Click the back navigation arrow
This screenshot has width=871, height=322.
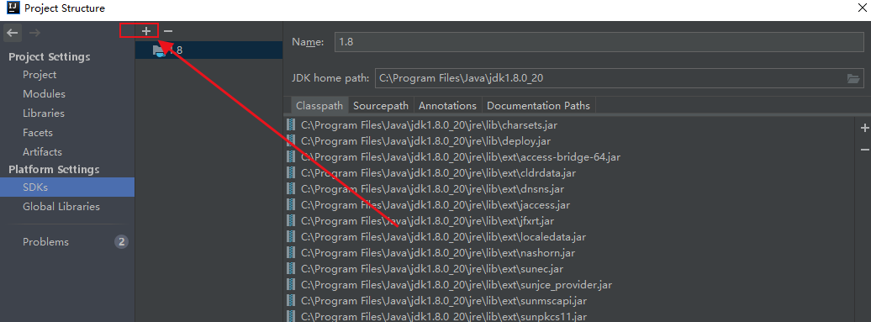[x=13, y=33]
